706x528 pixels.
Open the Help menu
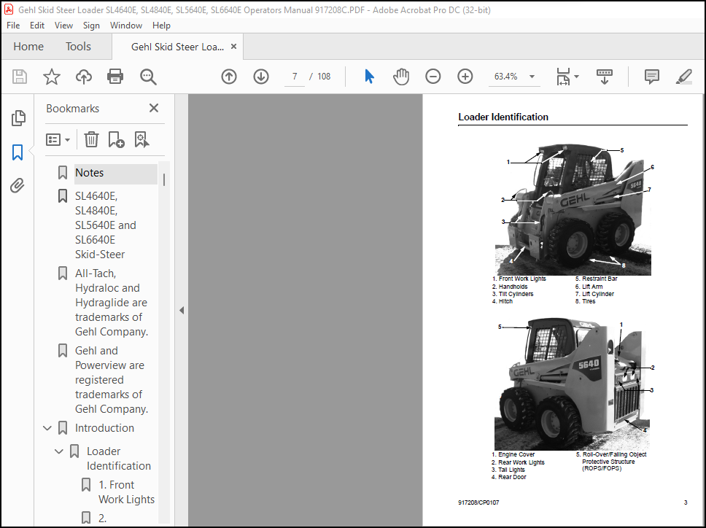tap(161, 26)
